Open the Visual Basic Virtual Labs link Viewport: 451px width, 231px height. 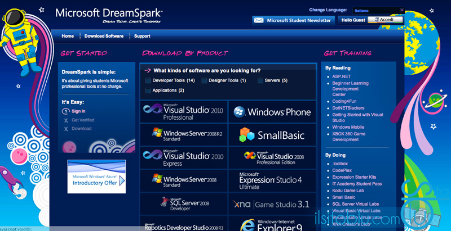[x=356, y=211]
